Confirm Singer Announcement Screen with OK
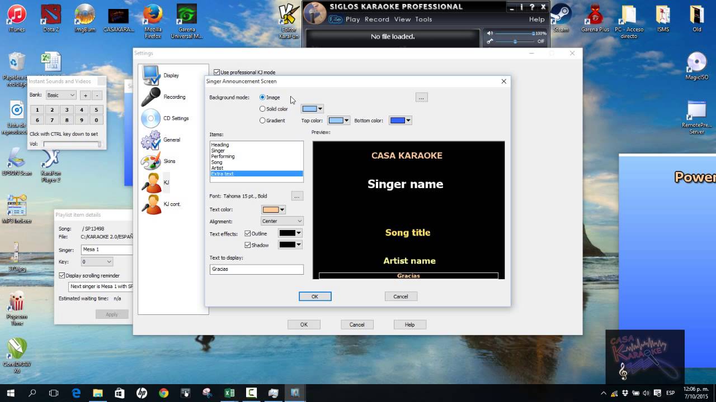The width and height of the screenshot is (716, 402). click(315, 296)
